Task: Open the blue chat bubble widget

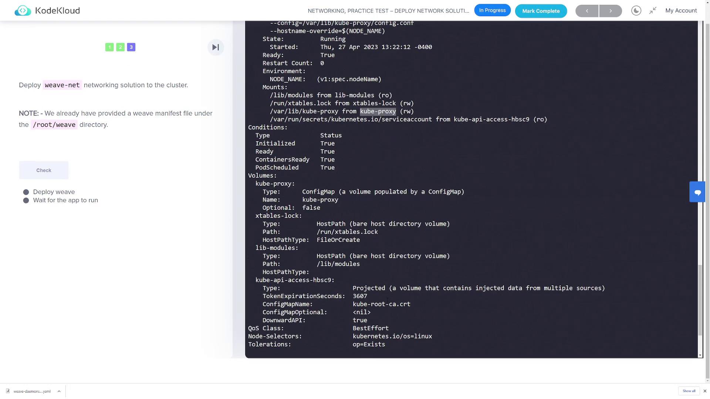Action: click(697, 192)
